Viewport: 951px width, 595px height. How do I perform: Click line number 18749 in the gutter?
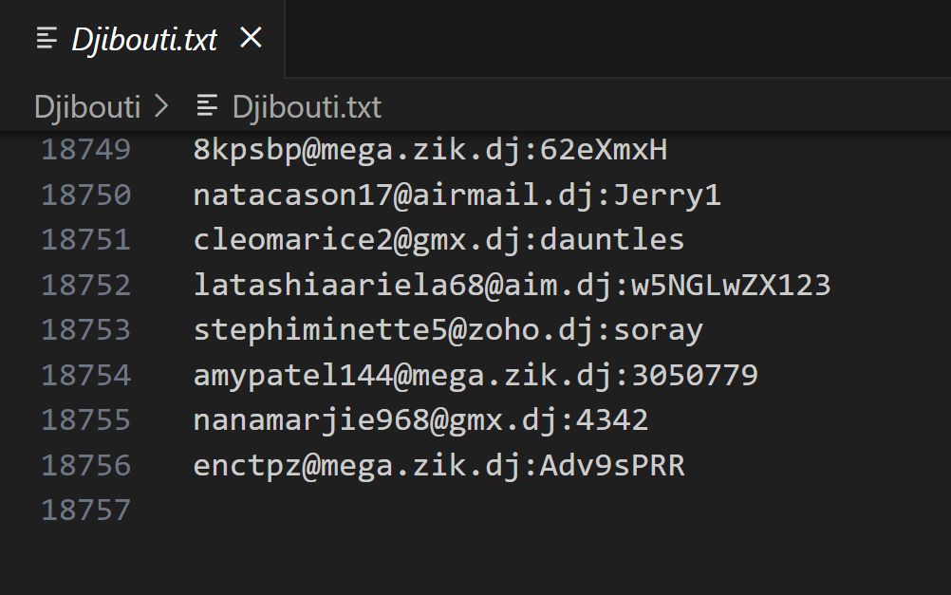(86, 150)
